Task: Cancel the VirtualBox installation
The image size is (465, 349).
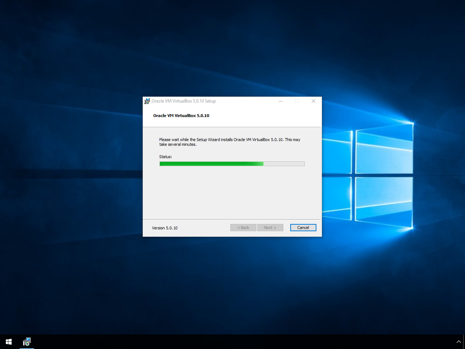Action: (303, 228)
